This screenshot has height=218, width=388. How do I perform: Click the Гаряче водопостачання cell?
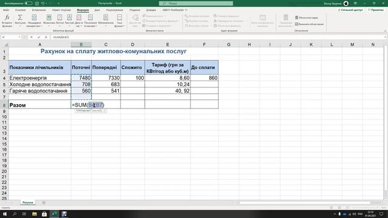coord(39,91)
